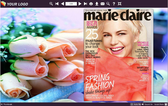
Task: Go to the previous page arrow in toolbar
Action: [x=62, y=4]
